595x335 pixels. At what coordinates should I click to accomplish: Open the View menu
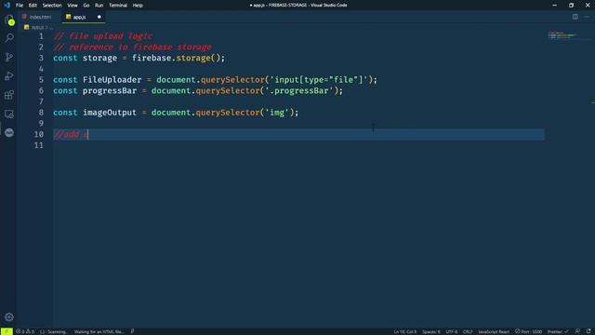coord(73,6)
